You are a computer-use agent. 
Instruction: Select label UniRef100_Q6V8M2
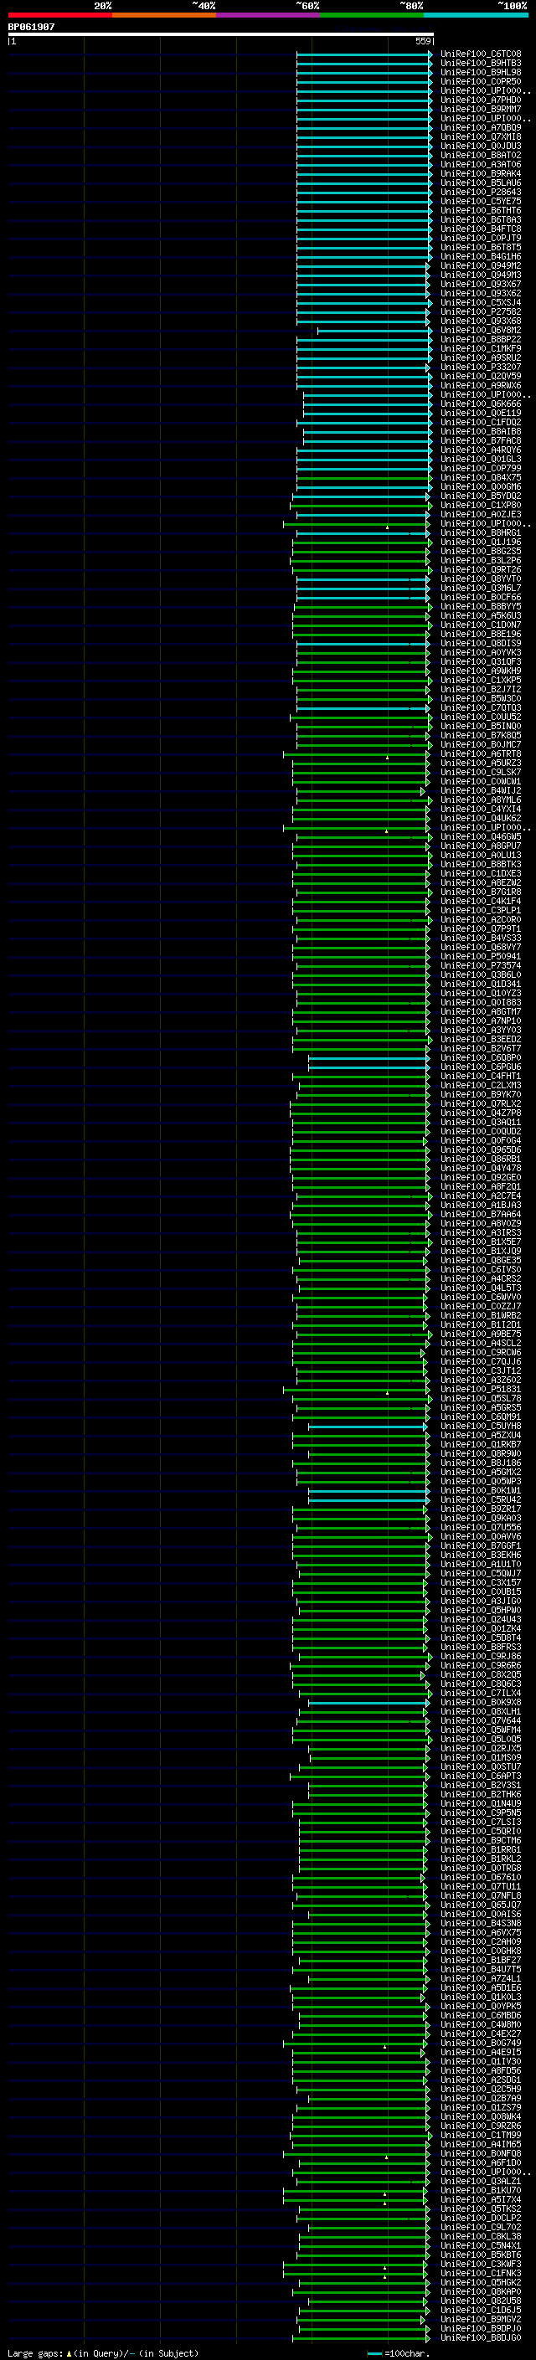(x=481, y=331)
